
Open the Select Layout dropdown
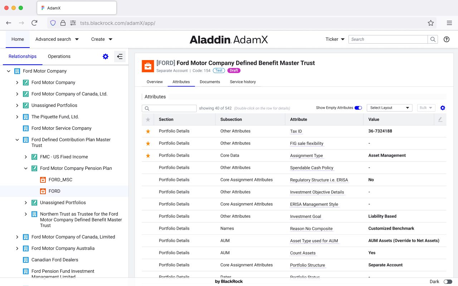pyautogui.click(x=390, y=108)
